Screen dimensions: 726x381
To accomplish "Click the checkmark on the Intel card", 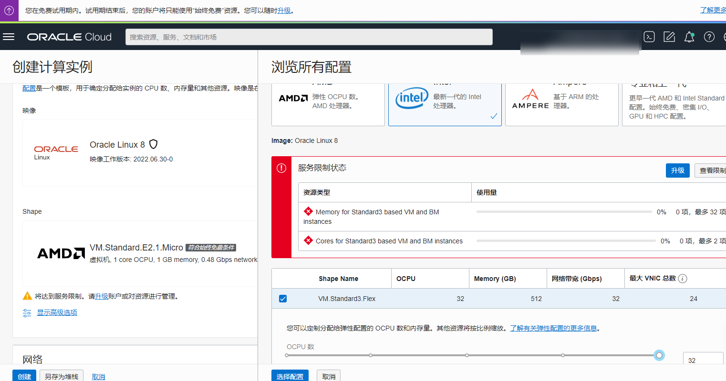I will point(494,116).
